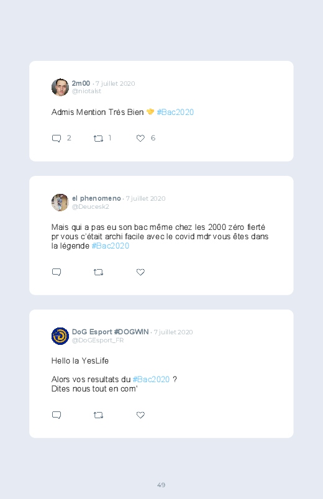
Task: Click the el phenomeno display name
Action: pos(96,198)
